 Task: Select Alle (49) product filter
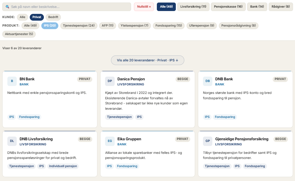tap(30, 25)
